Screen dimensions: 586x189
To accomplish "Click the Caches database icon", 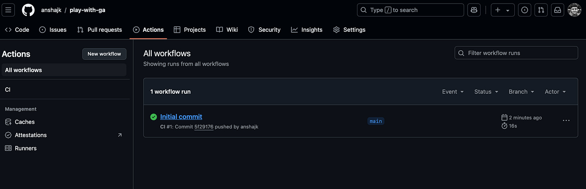I will (8, 122).
